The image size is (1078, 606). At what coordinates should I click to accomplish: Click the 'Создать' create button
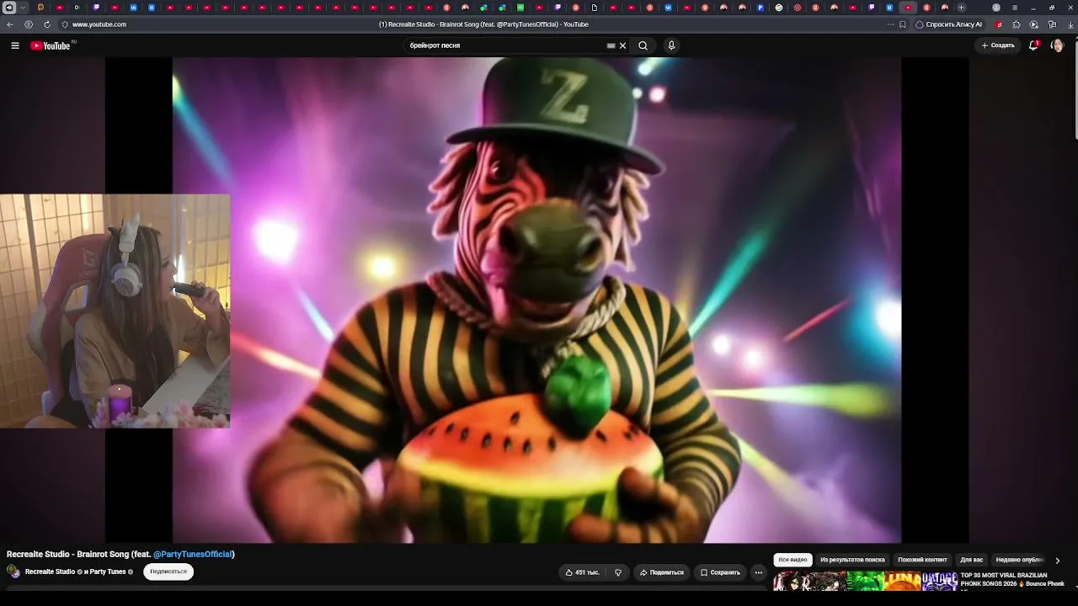click(x=997, y=45)
